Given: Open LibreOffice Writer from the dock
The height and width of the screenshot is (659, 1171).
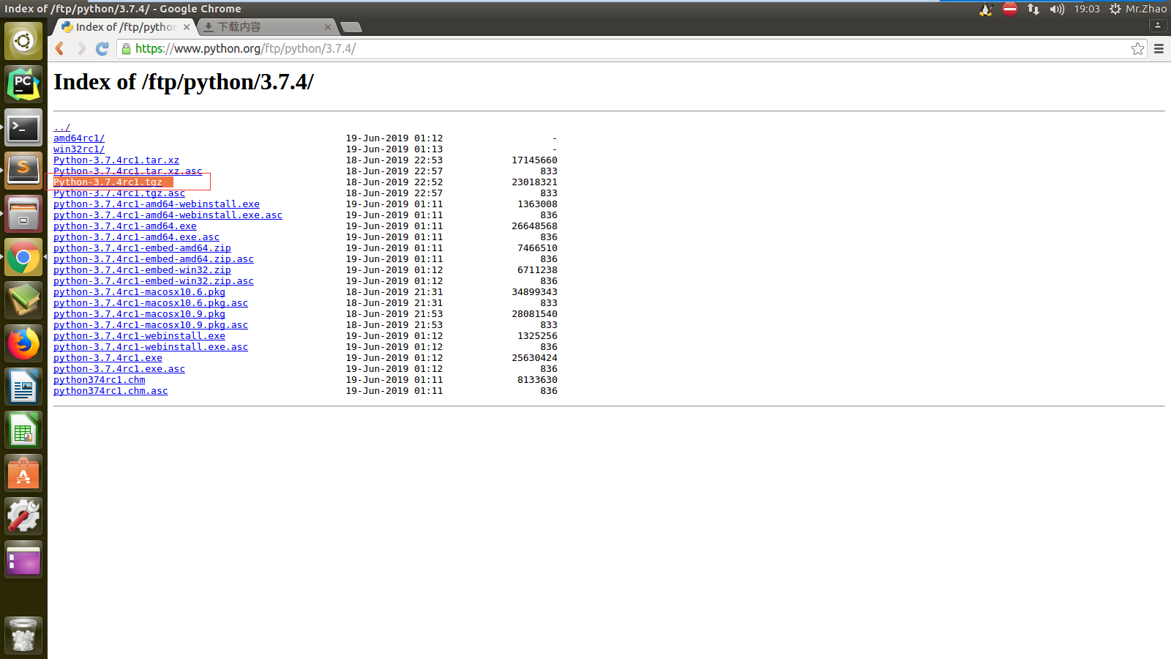Looking at the screenshot, I should (23, 387).
